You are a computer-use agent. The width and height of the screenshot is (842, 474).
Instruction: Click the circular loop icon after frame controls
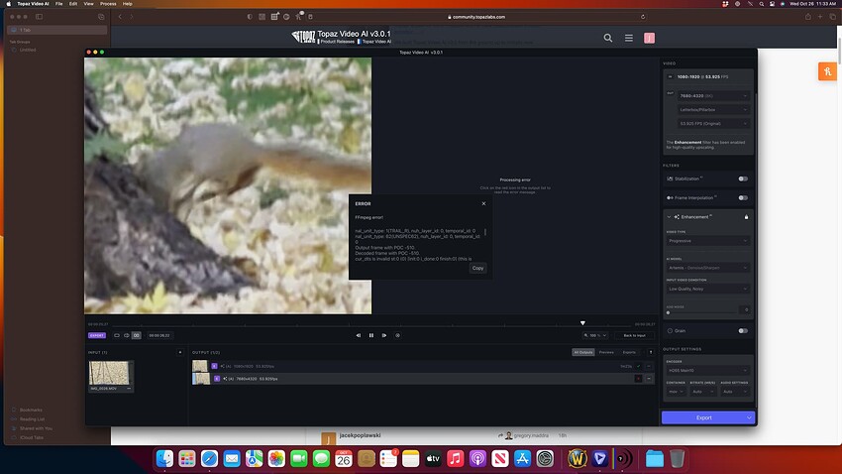(x=398, y=335)
